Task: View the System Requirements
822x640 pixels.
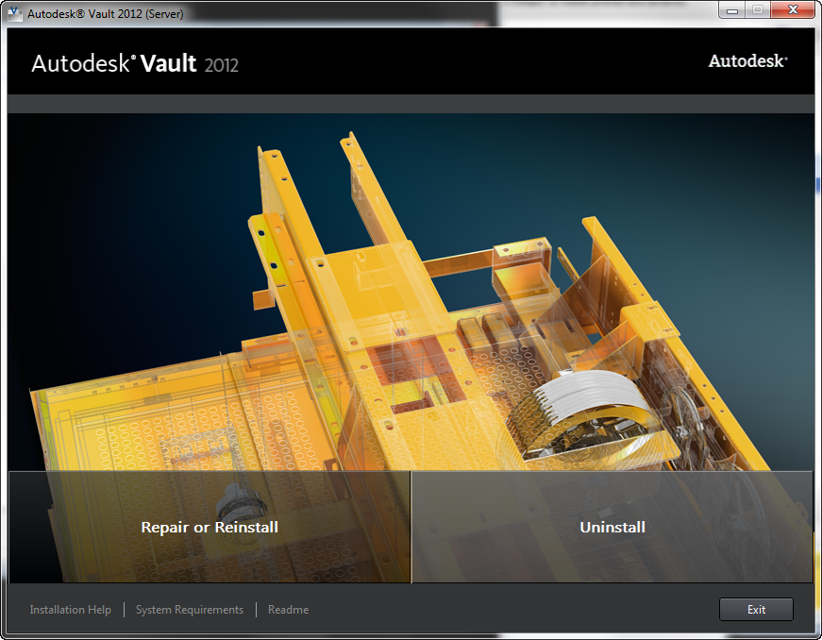Action: pyautogui.click(x=189, y=609)
